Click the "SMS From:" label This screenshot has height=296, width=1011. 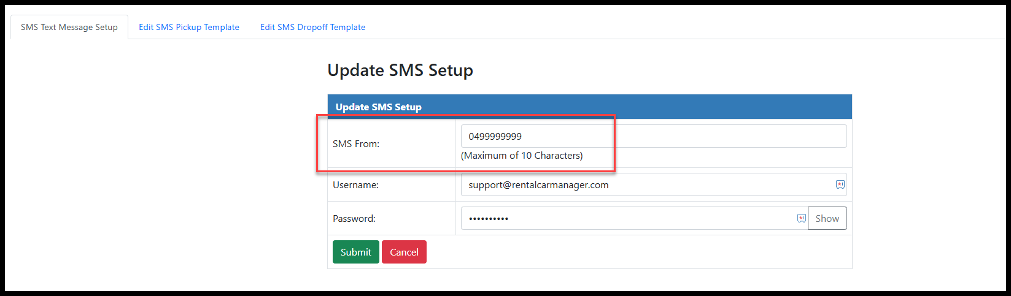click(356, 144)
